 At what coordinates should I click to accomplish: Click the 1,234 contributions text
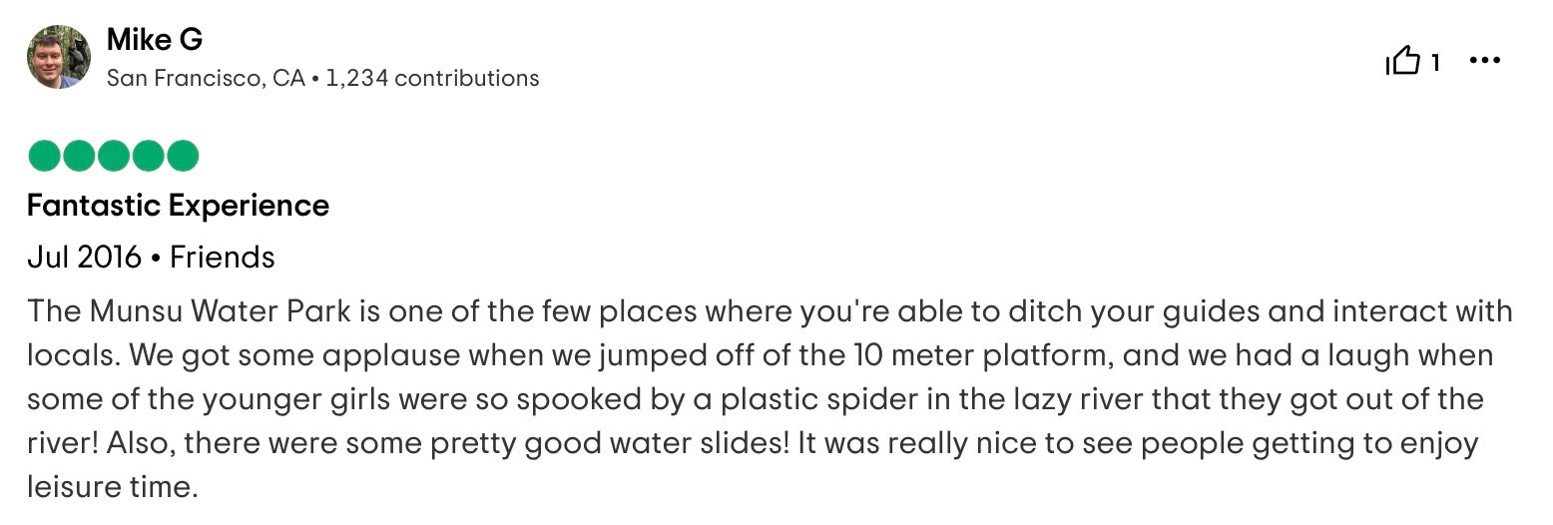432,78
